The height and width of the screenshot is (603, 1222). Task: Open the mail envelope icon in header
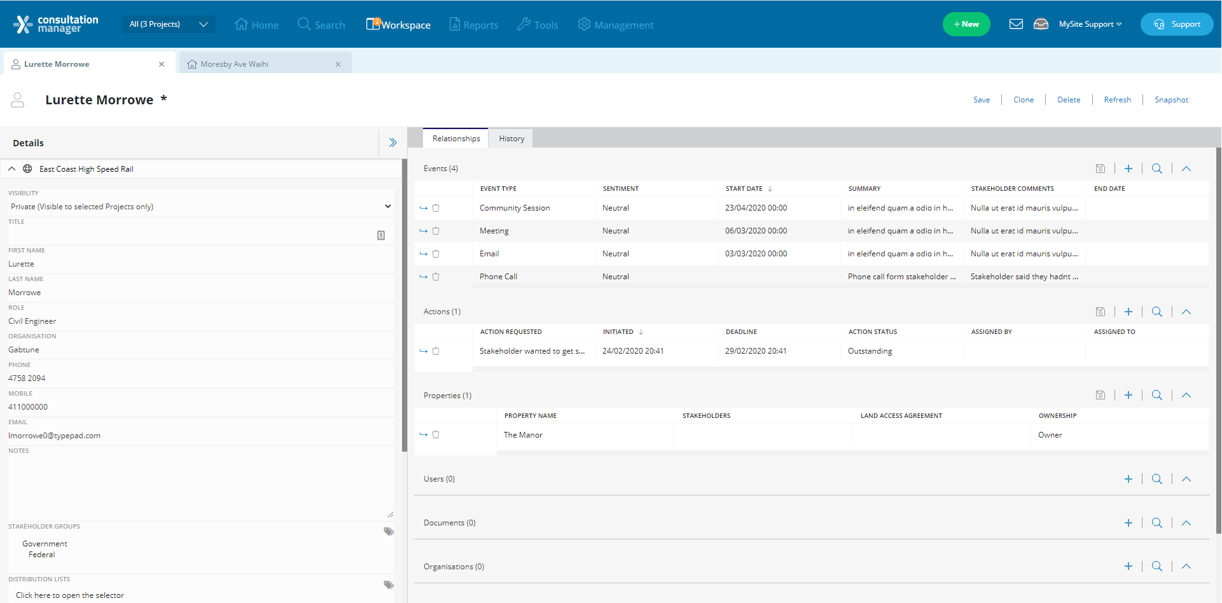tap(1016, 24)
